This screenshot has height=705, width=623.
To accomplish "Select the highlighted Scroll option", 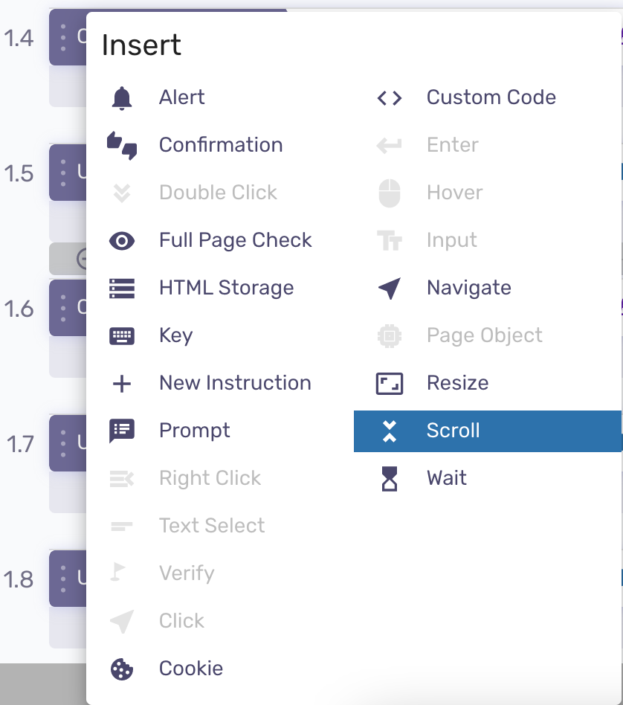I will point(488,431).
